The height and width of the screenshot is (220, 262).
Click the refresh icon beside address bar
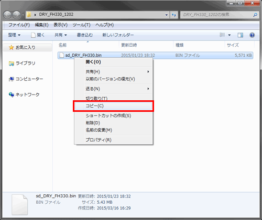[174, 15]
